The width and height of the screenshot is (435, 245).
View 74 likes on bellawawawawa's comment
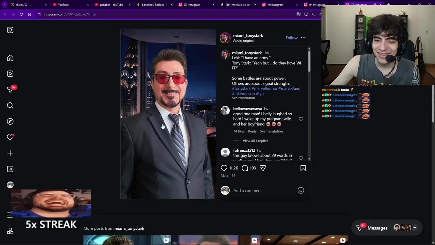pyautogui.click(x=239, y=131)
